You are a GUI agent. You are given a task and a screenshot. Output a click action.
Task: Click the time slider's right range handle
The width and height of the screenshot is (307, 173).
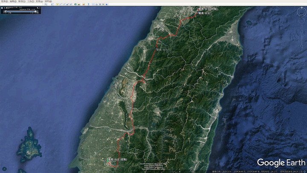pyautogui.click(x=35, y=11)
